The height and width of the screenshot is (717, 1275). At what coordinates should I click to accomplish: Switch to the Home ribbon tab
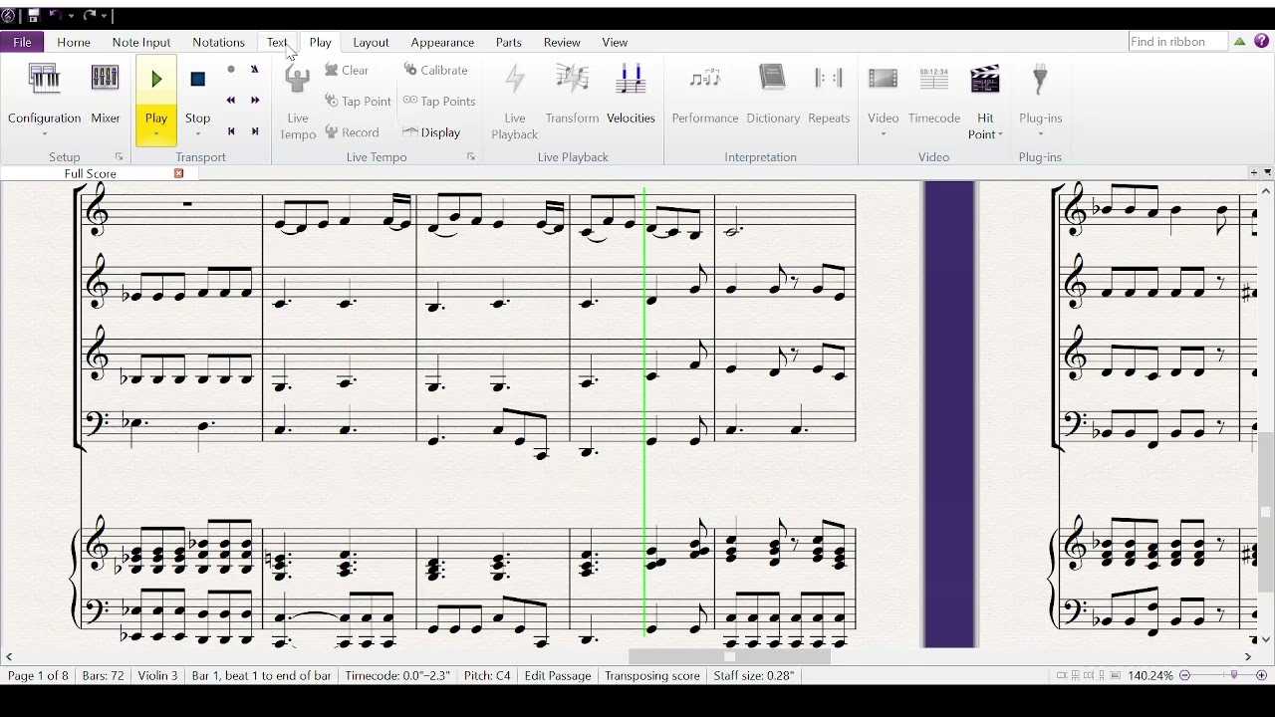74,42
